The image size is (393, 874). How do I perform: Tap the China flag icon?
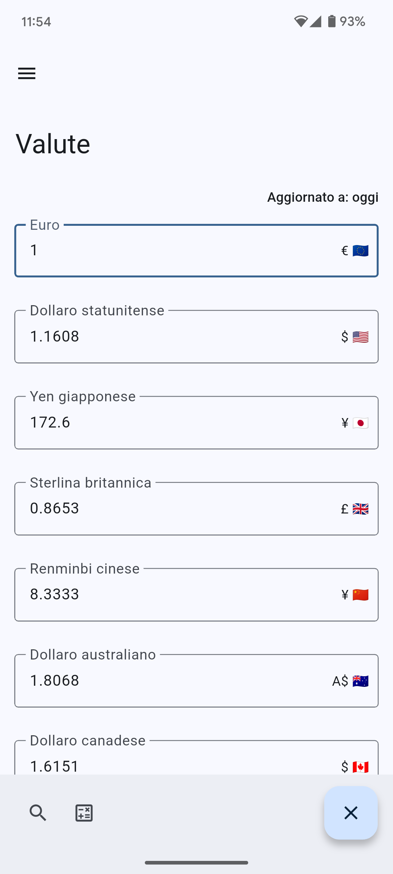pyautogui.click(x=360, y=595)
